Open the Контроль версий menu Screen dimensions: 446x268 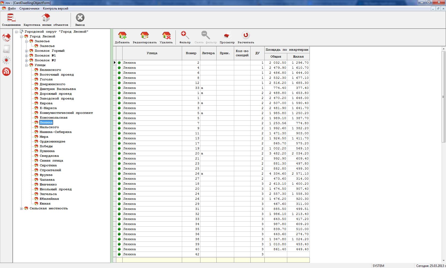tap(55, 8)
